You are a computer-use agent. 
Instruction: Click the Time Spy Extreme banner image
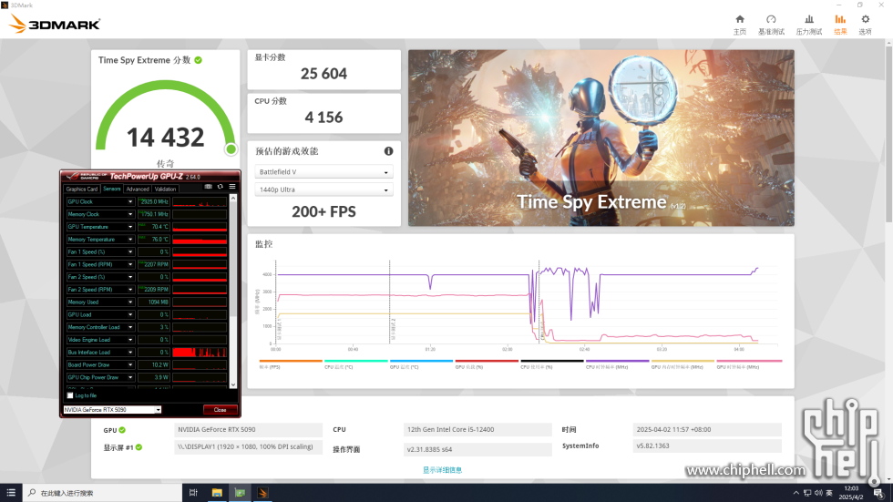tap(600, 138)
